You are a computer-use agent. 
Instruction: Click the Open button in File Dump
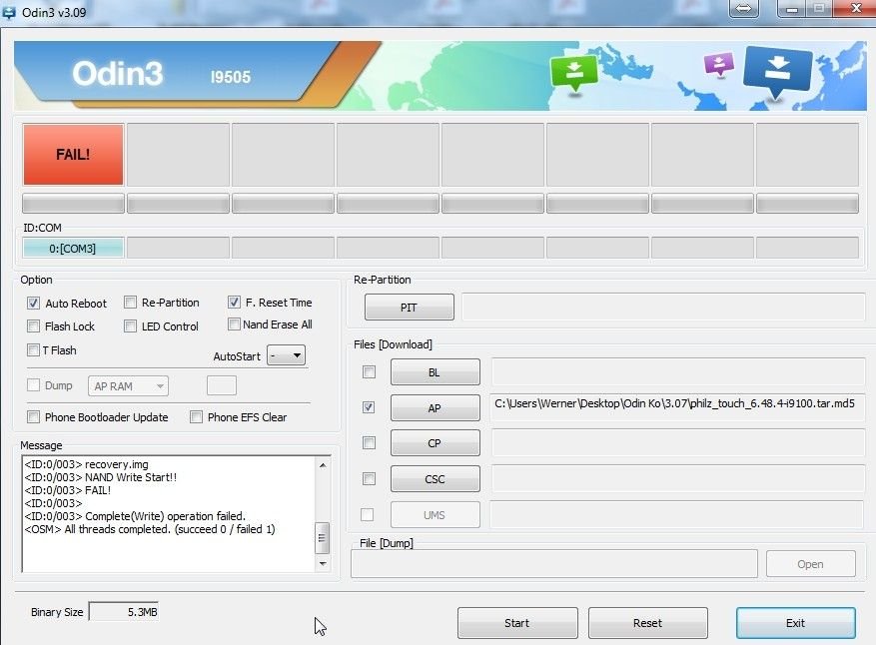(811, 564)
